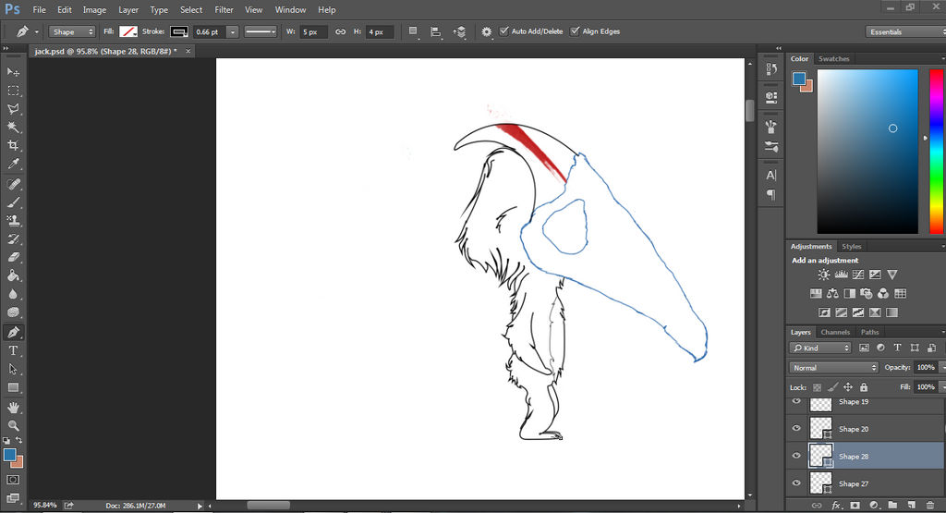This screenshot has width=946, height=513.
Task: Open the Layer menu
Action: [127, 9]
